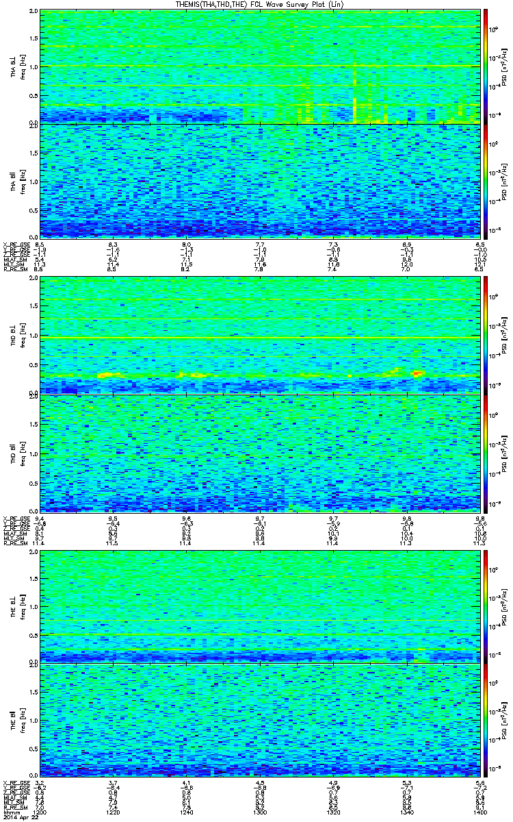The width and height of the screenshot is (513, 822).
Task: Click the PSD [nT²/Hz] label of THD BII
Action: [505, 453]
